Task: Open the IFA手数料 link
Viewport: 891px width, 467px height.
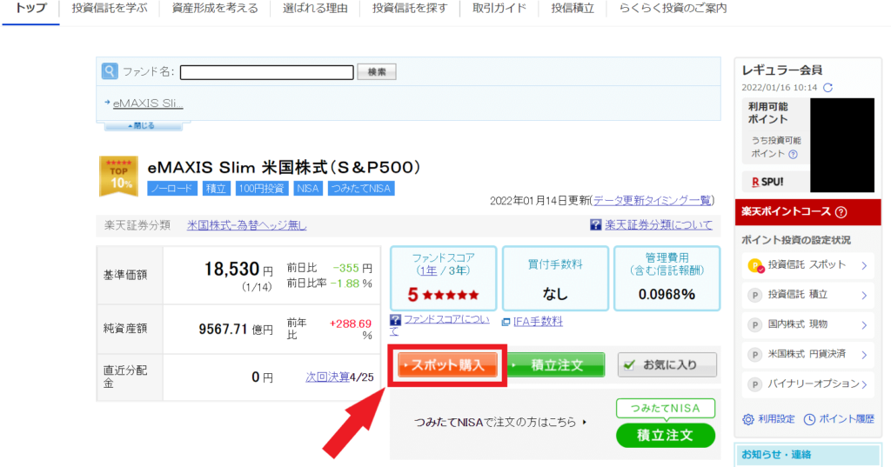Action: pos(538,322)
